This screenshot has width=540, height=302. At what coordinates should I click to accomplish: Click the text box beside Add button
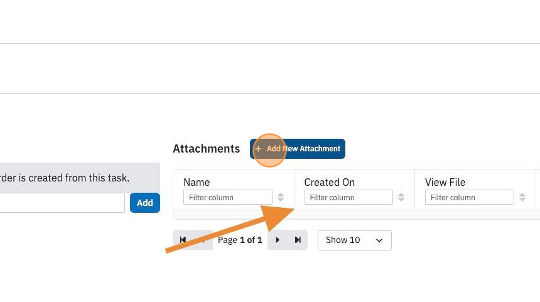tap(62, 203)
